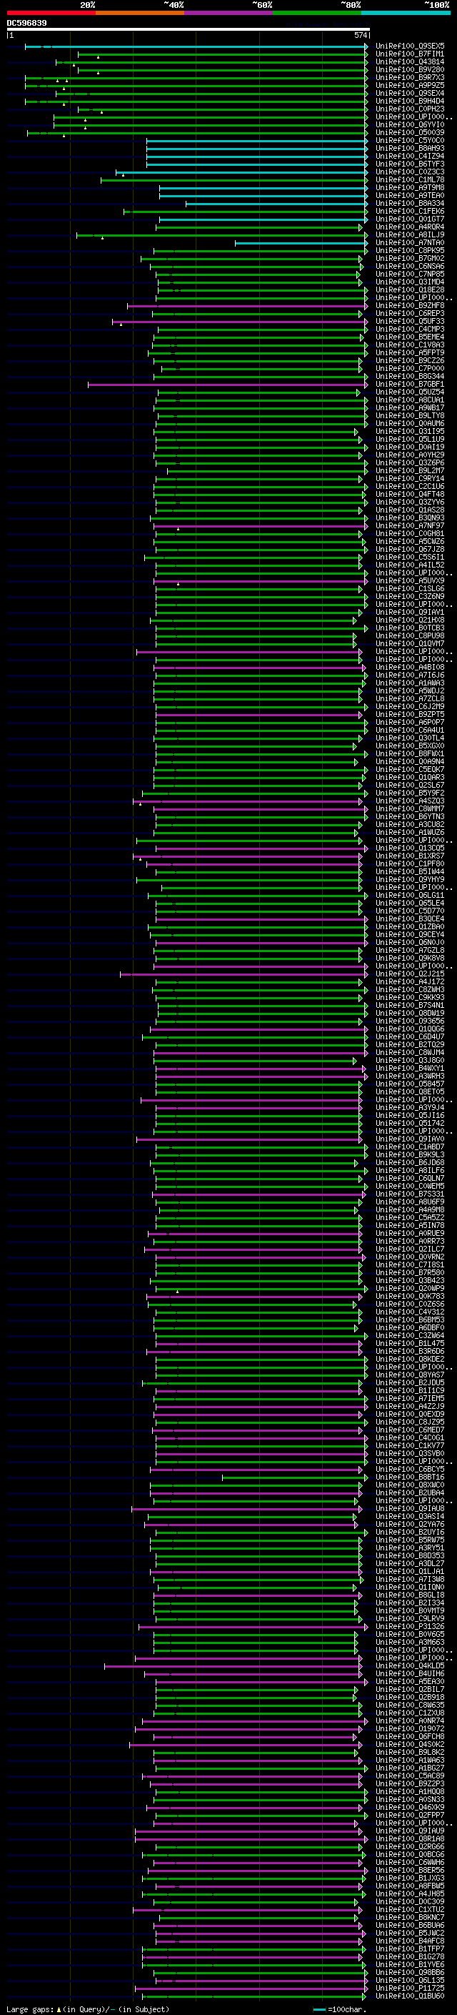Open hit UniRef100_Q9SEX5

410,46
